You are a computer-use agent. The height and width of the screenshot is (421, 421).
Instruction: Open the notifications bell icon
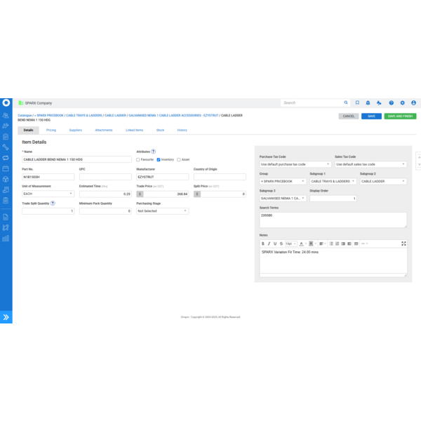368,102
